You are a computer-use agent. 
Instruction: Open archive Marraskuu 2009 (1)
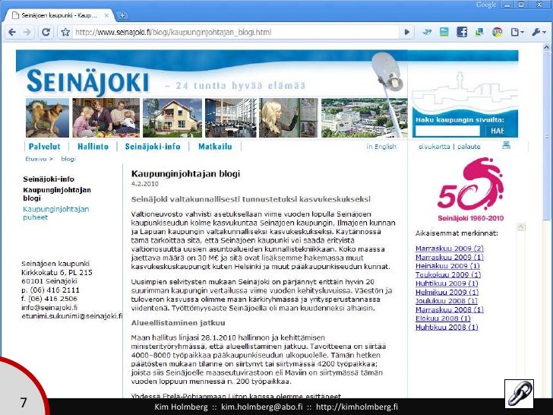click(x=450, y=257)
